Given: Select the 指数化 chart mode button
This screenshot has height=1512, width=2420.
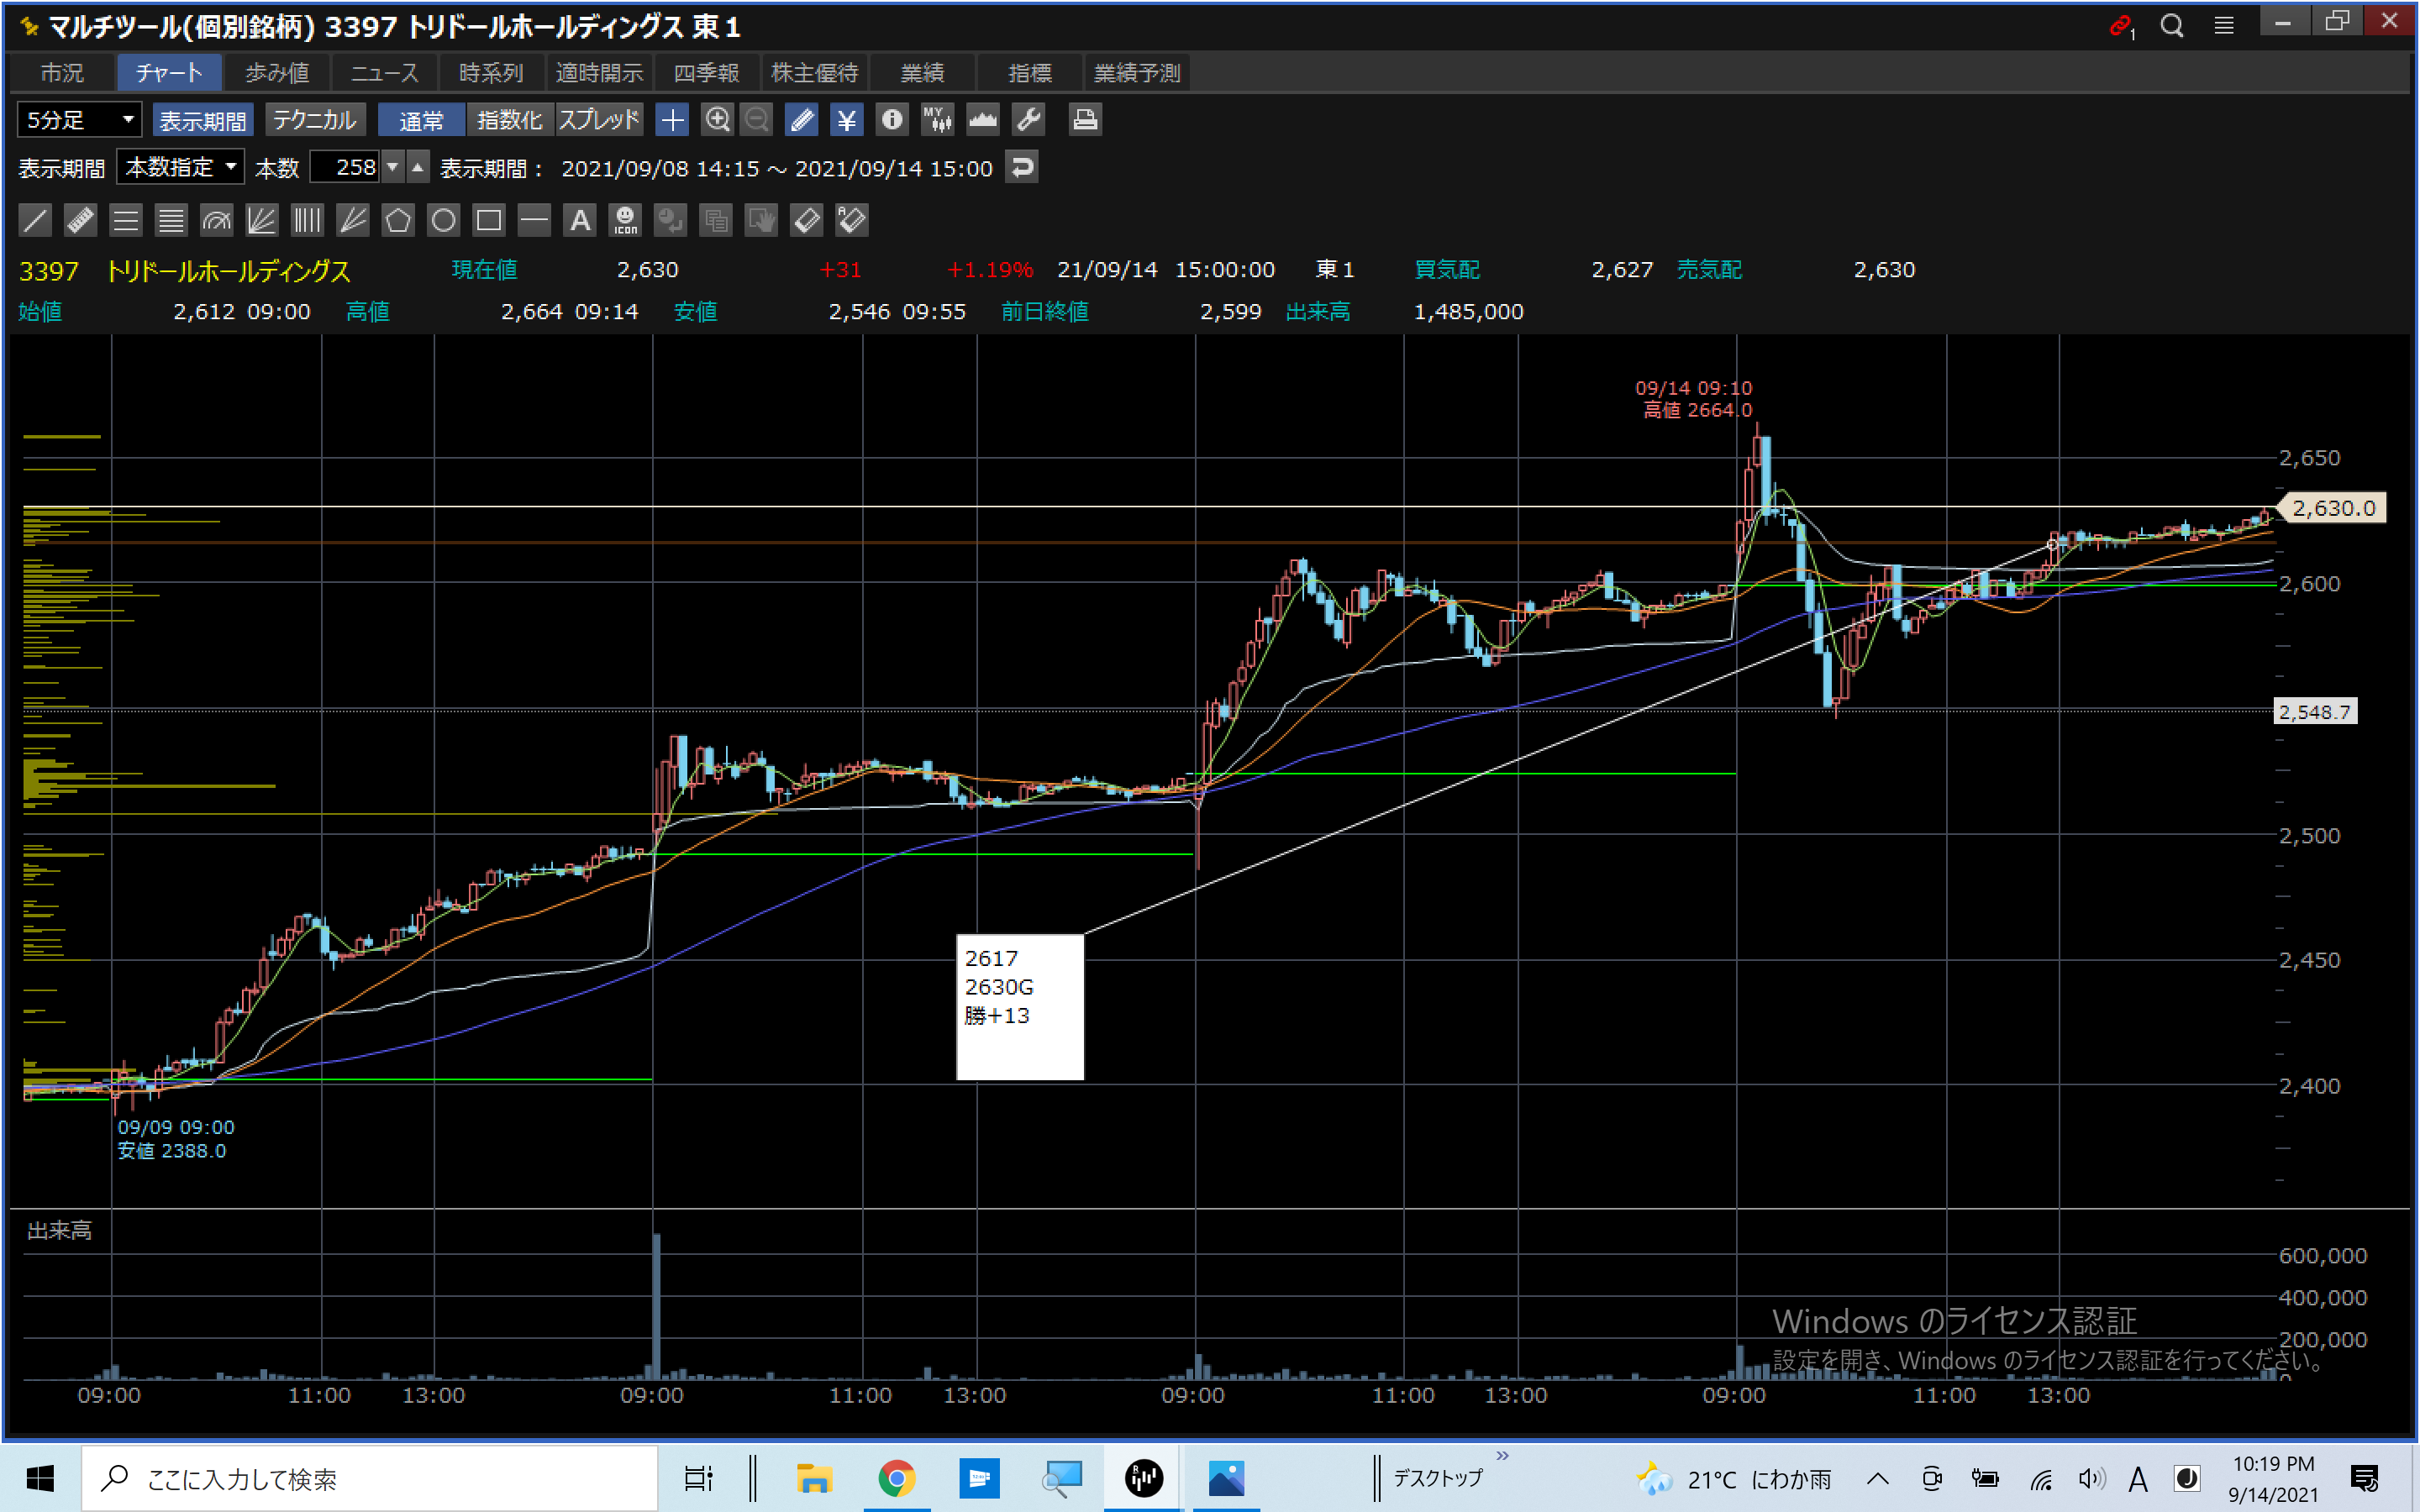Looking at the screenshot, I should [x=509, y=120].
